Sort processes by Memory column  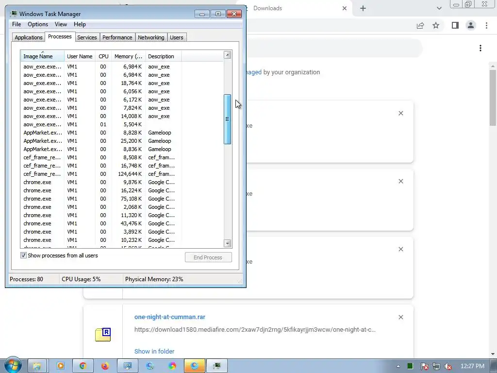(128, 56)
